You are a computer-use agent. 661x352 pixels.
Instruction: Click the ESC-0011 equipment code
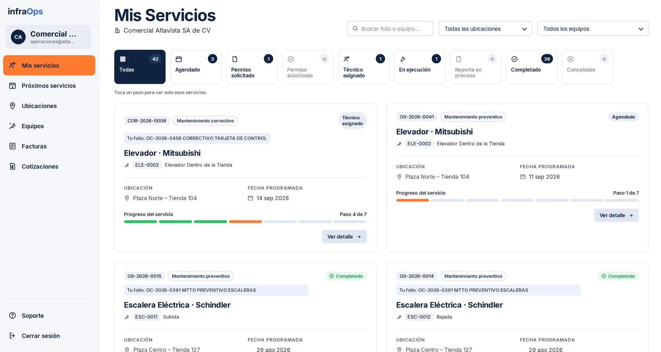pos(146,317)
